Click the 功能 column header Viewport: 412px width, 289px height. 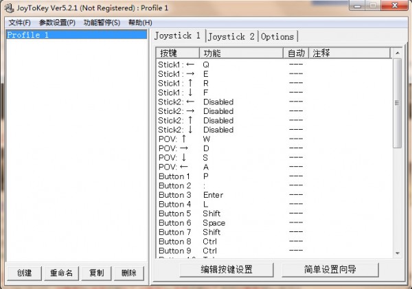240,53
